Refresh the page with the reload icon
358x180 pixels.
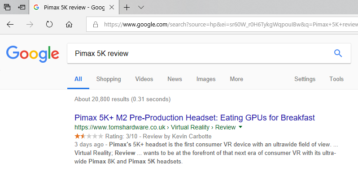49,24
